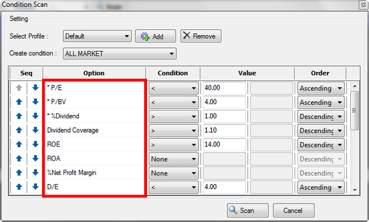This screenshot has width=369, height=222.
Task: Select the ROA option row
Action: (94, 159)
